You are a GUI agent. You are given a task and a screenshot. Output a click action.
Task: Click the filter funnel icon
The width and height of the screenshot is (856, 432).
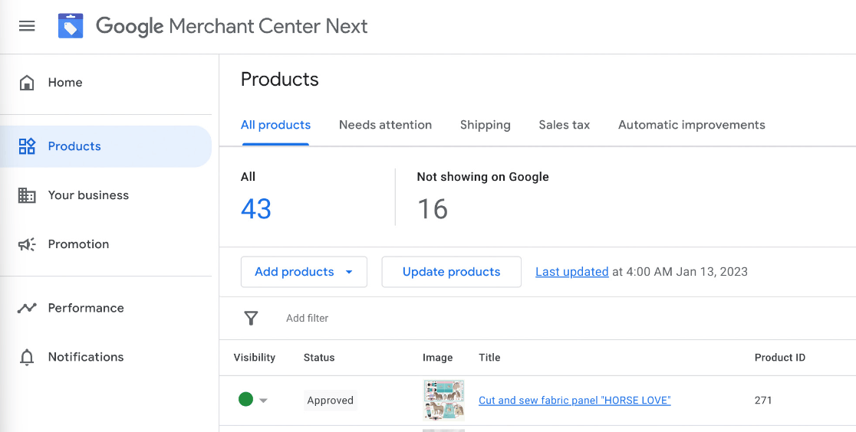[x=251, y=318]
